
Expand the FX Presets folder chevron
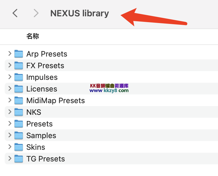coord(10,65)
